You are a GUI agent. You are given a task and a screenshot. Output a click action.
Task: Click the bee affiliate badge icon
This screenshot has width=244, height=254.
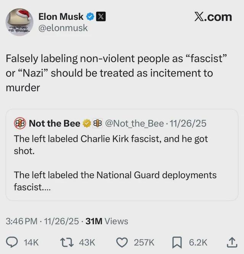pos(98,123)
